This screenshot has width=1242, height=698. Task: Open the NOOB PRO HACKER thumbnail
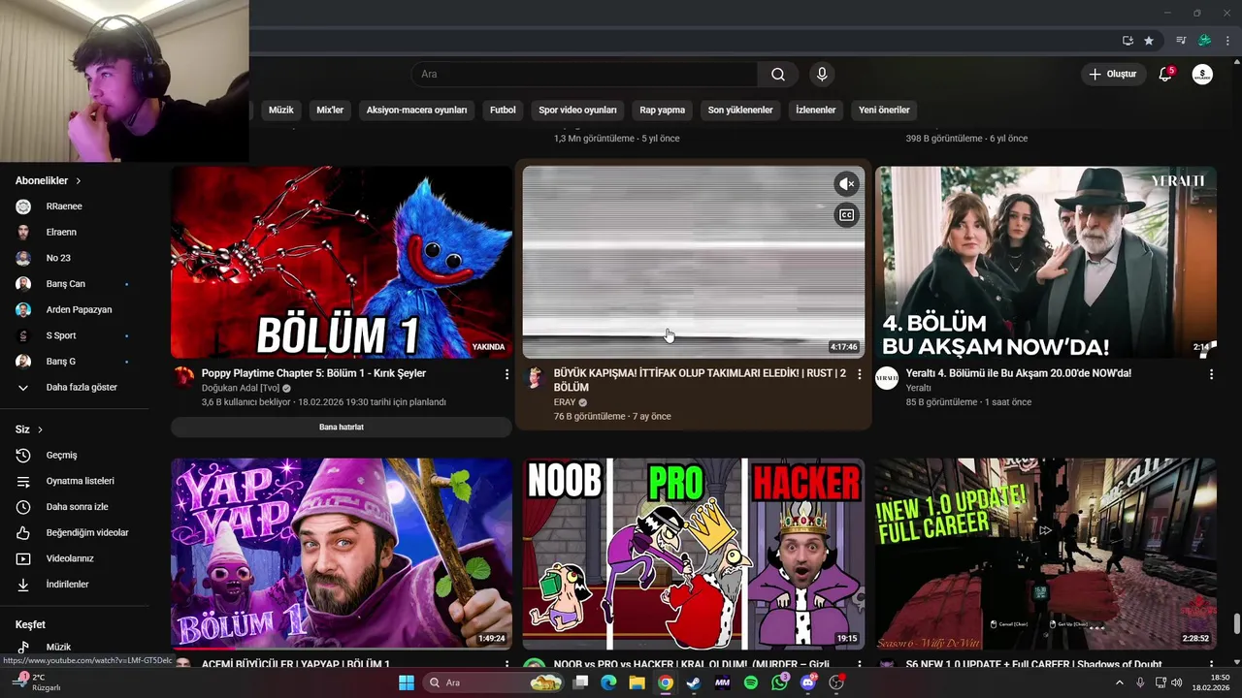694,554
